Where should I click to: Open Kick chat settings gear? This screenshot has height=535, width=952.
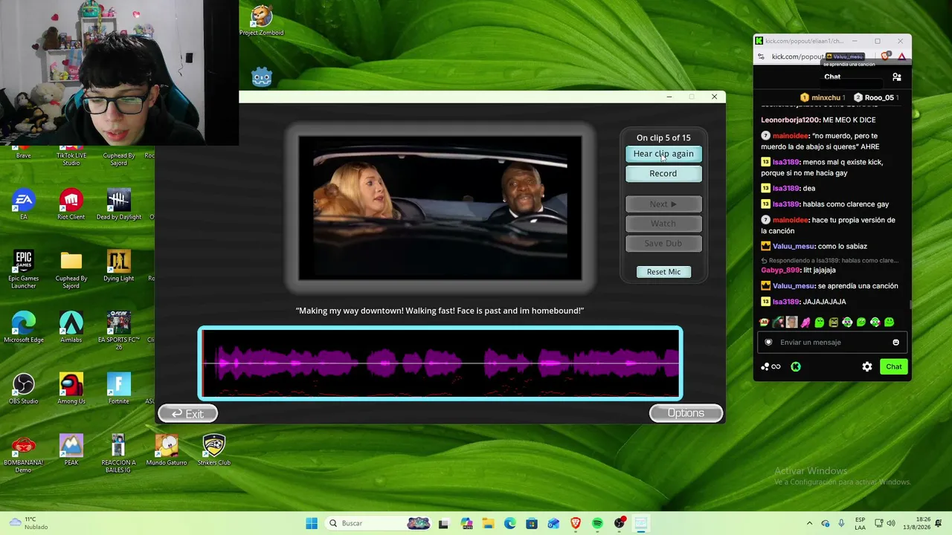[x=867, y=366]
